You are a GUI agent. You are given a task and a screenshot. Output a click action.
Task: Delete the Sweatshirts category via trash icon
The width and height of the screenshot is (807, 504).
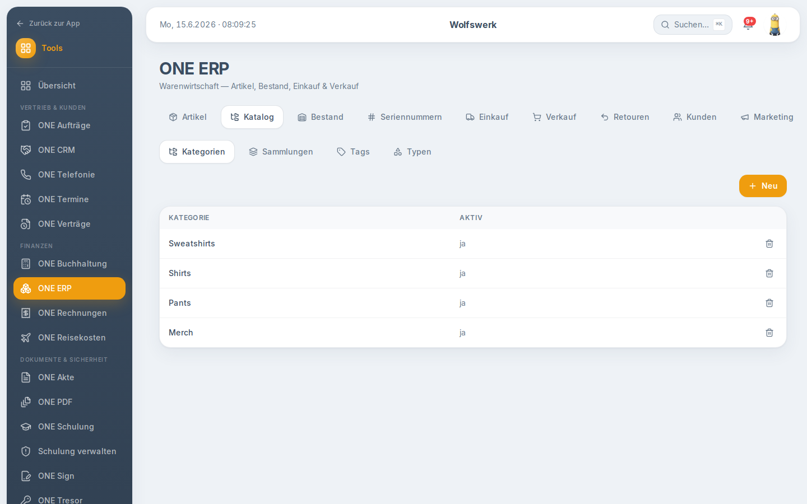(x=769, y=244)
